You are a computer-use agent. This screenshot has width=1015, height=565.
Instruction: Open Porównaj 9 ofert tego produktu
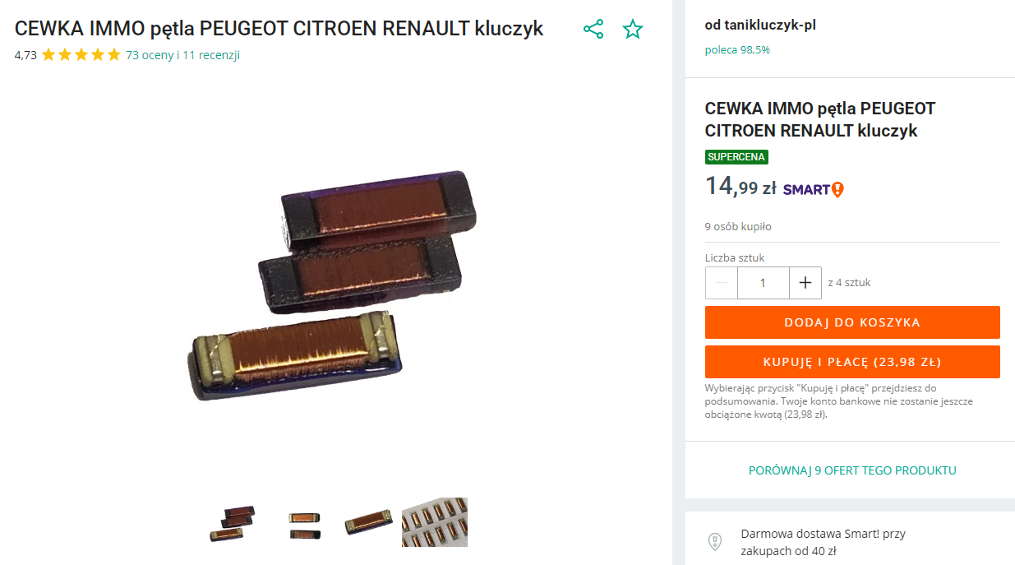tap(852, 470)
